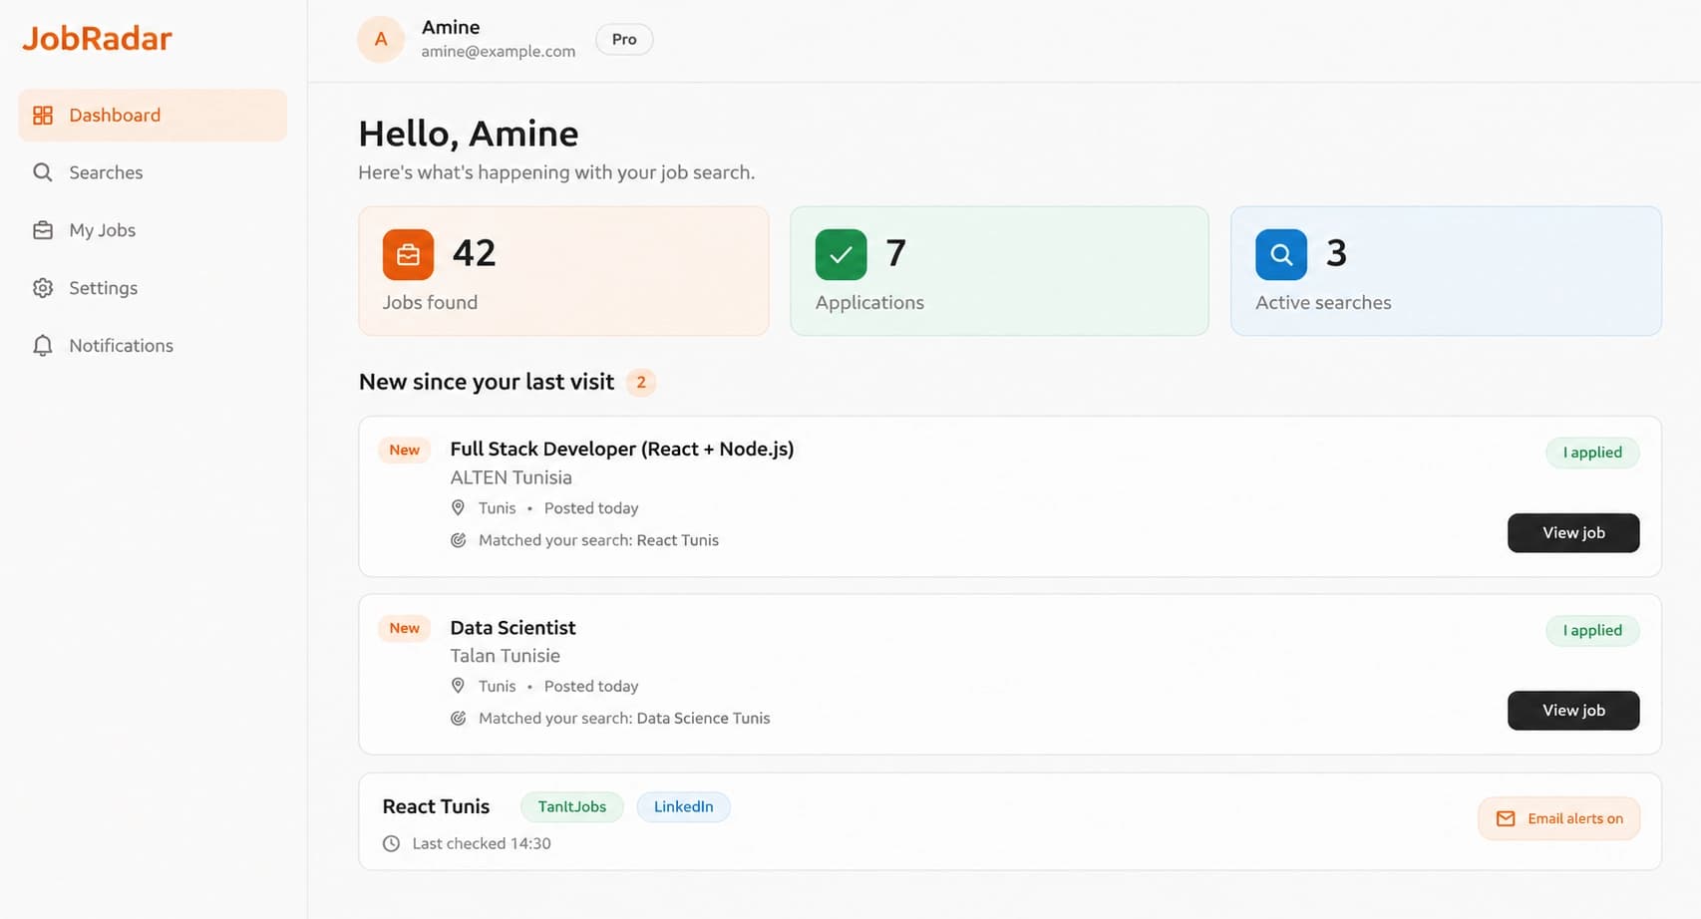1701x919 pixels.
Task: Open Settings from the sidebar
Action: pyautogui.click(x=153, y=288)
